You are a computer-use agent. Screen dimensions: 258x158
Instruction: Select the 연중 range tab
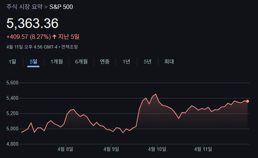105,62
